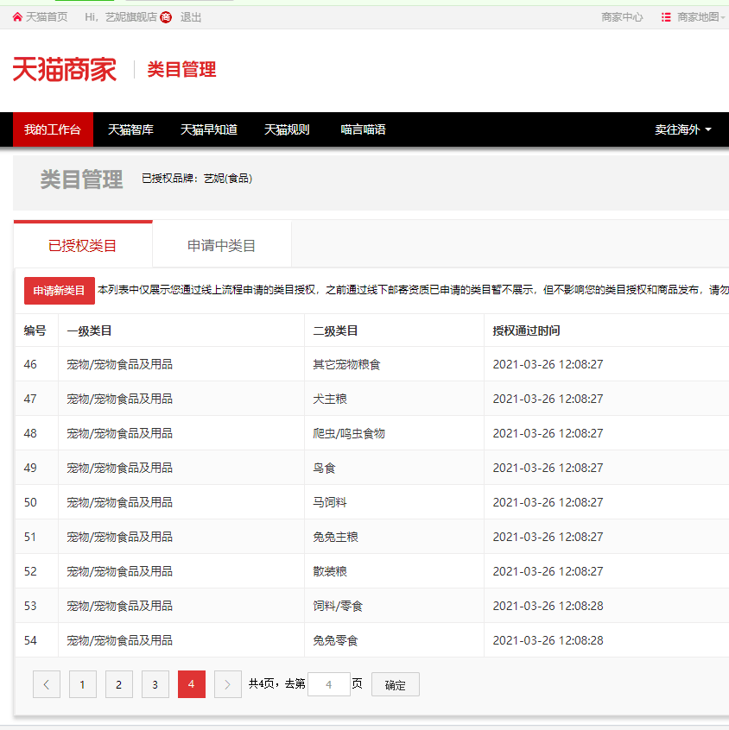Screen dimensions: 729x730
Task: Open the 天猫首页 link
Action: point(47,17)
